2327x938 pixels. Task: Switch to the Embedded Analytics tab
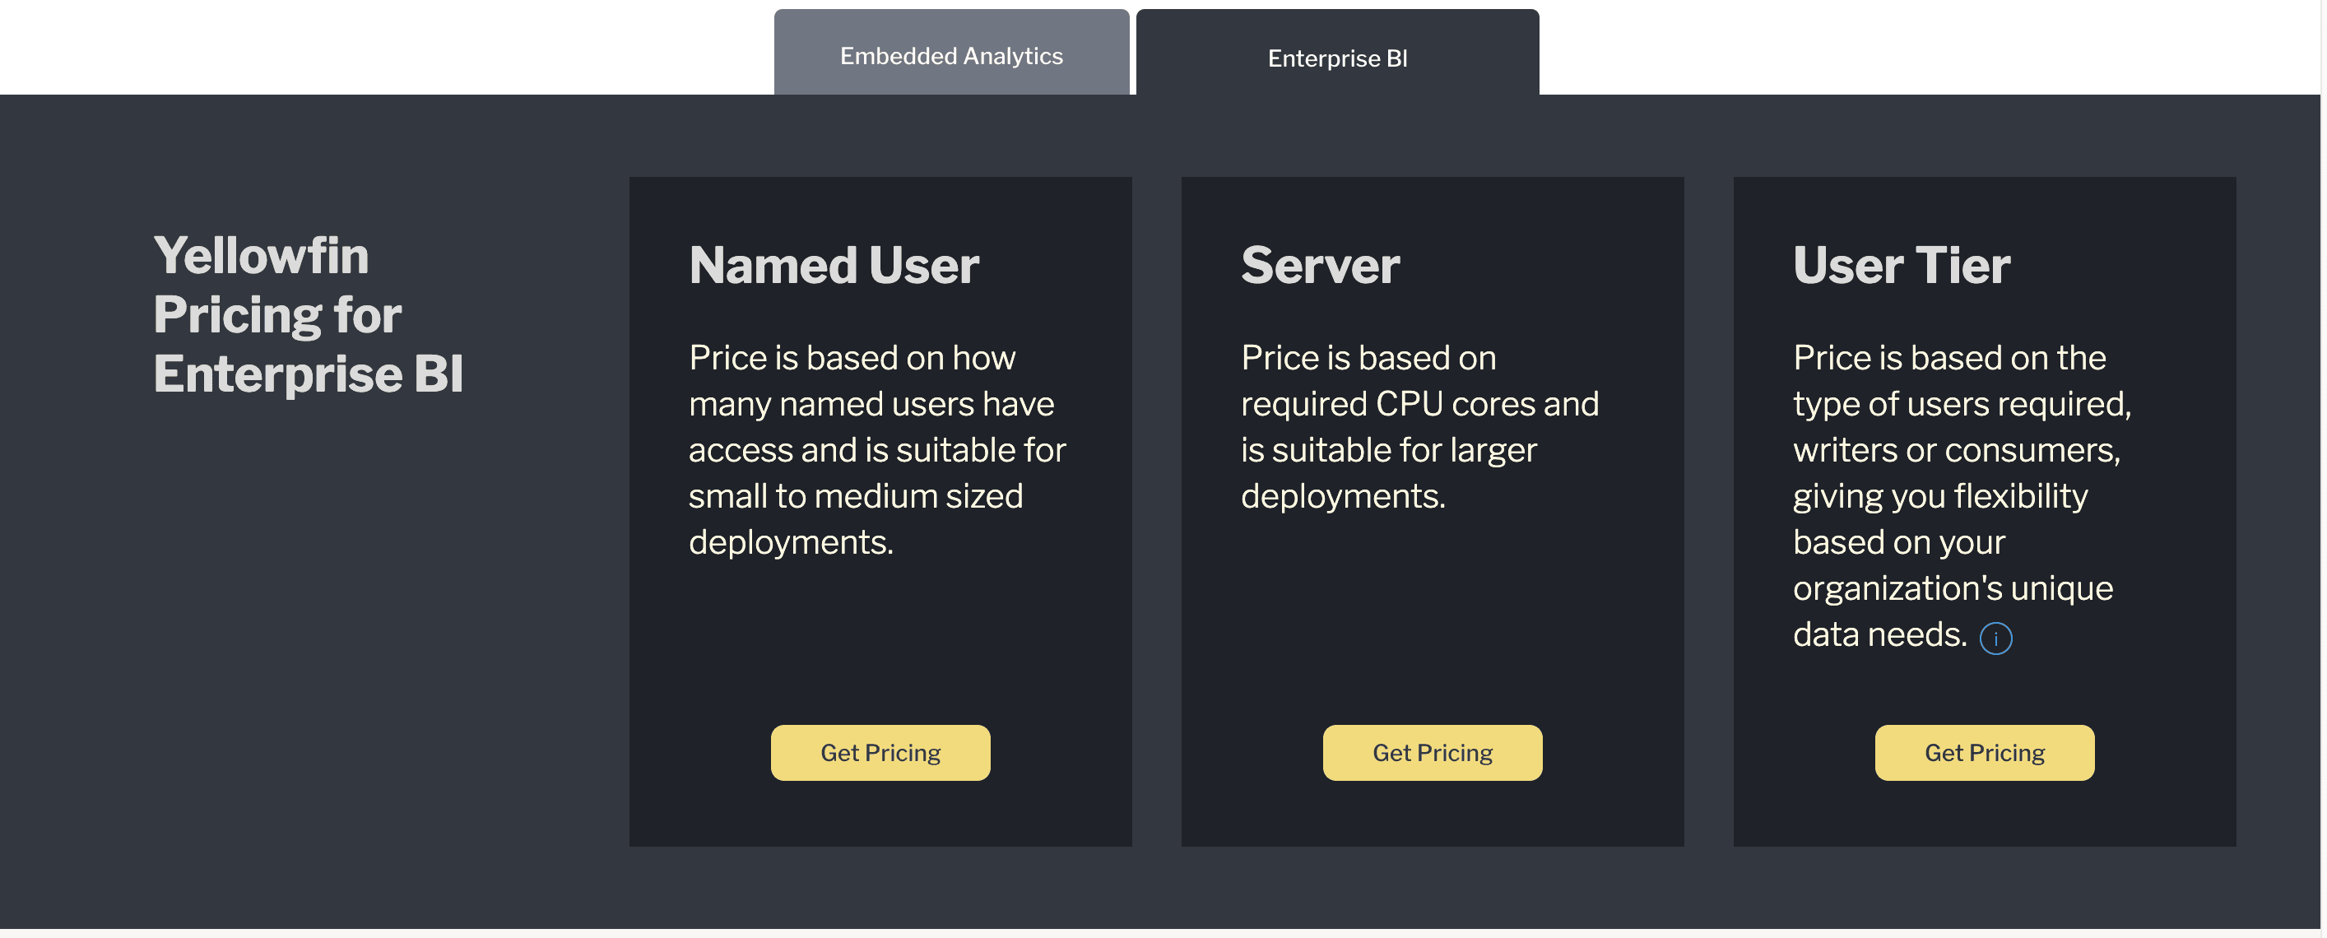950,56
